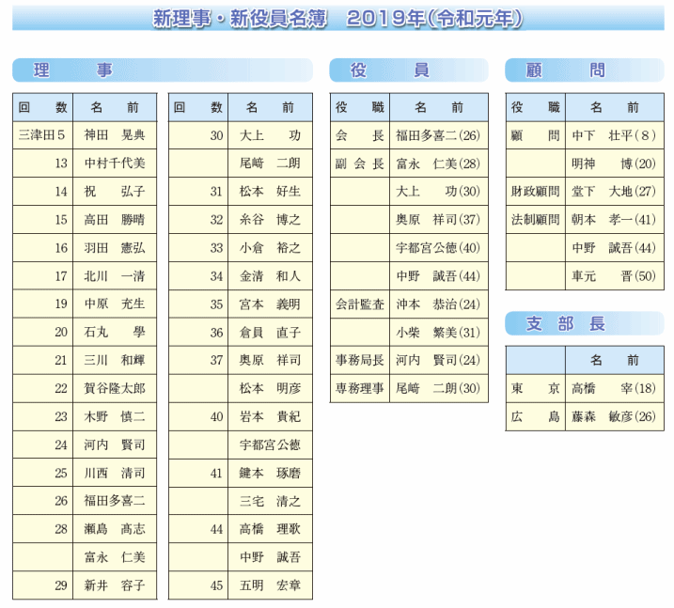Click the name 賀谷隆太郎
This screenshot has height=608, width=674.
coord(115,388)
